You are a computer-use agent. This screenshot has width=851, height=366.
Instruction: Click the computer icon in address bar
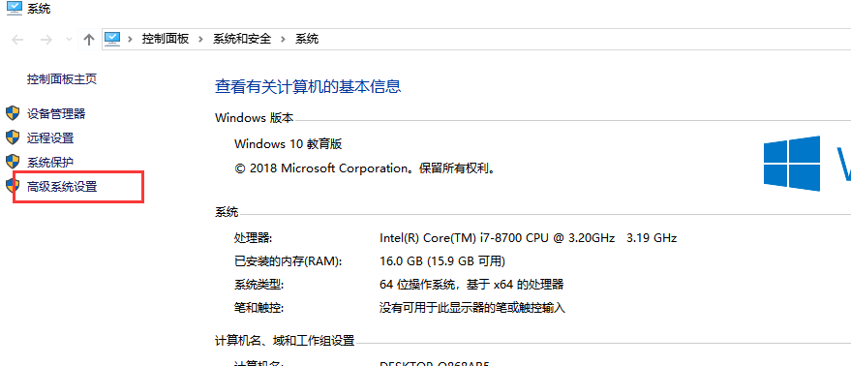coord(111,39)
